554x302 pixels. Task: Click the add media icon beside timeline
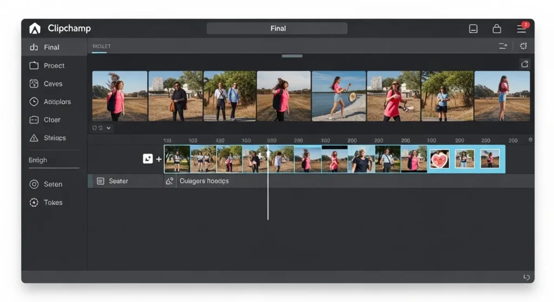(148, 159)
